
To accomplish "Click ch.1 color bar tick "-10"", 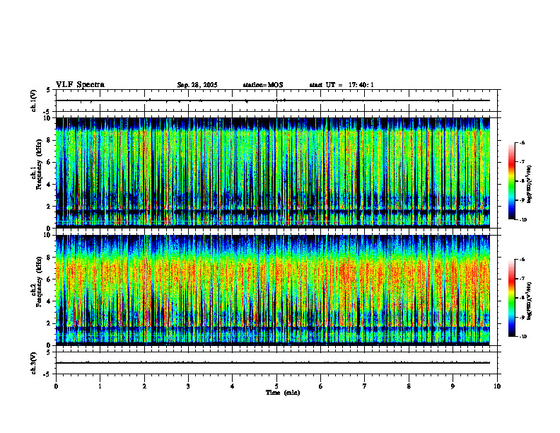I will (523, 220).
